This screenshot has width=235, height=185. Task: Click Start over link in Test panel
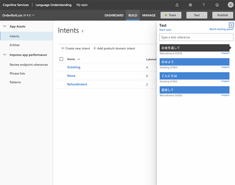tap(165, 30)
